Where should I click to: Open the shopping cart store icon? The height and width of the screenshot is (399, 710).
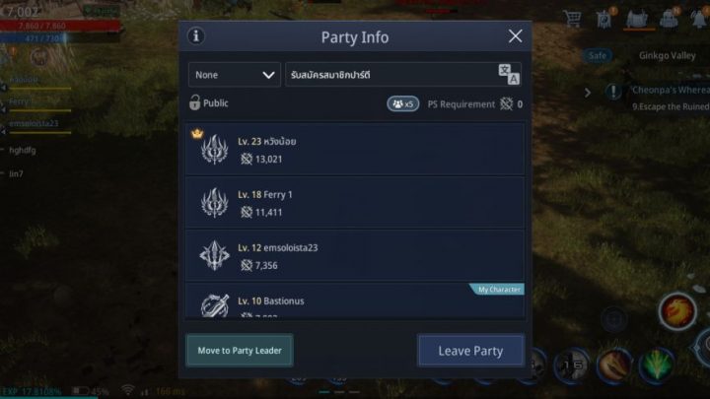pyautogui.click(x=572, y=19)
